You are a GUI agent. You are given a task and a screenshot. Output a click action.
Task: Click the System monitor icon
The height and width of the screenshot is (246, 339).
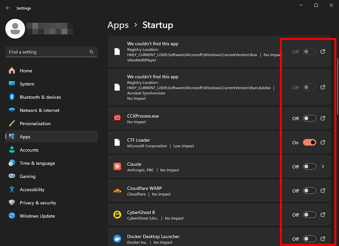click(x=12, y=84)
